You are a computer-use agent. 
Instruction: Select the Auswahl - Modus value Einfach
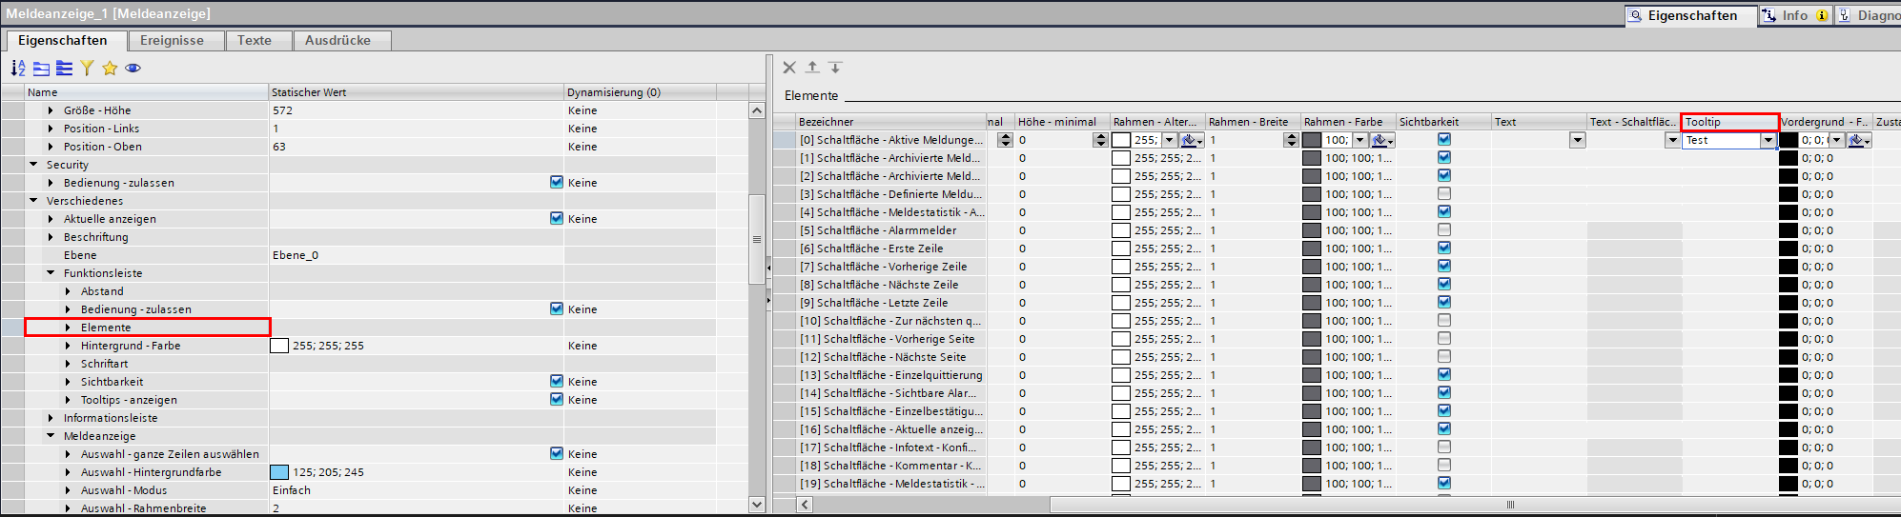click(x=416, y=490)
